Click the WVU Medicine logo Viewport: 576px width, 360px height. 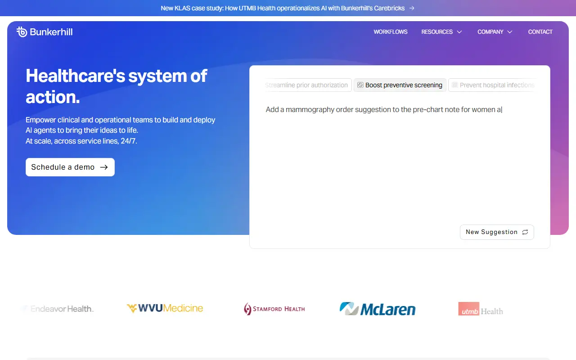(165, 308)
